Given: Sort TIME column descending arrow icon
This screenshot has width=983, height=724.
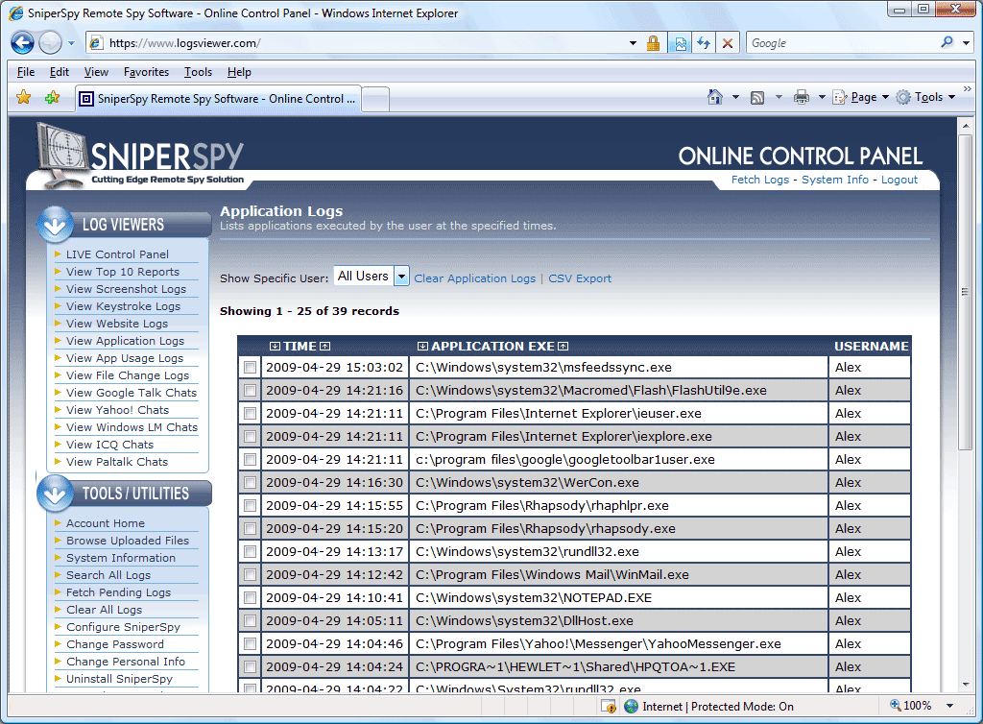Looking at the screenshot, I should (x=276, y=347).
